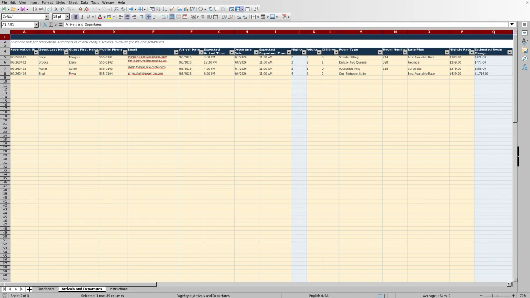Open the Departure Date filter dropdown
This screenshot has height=298, width=530.
(256, 52)
